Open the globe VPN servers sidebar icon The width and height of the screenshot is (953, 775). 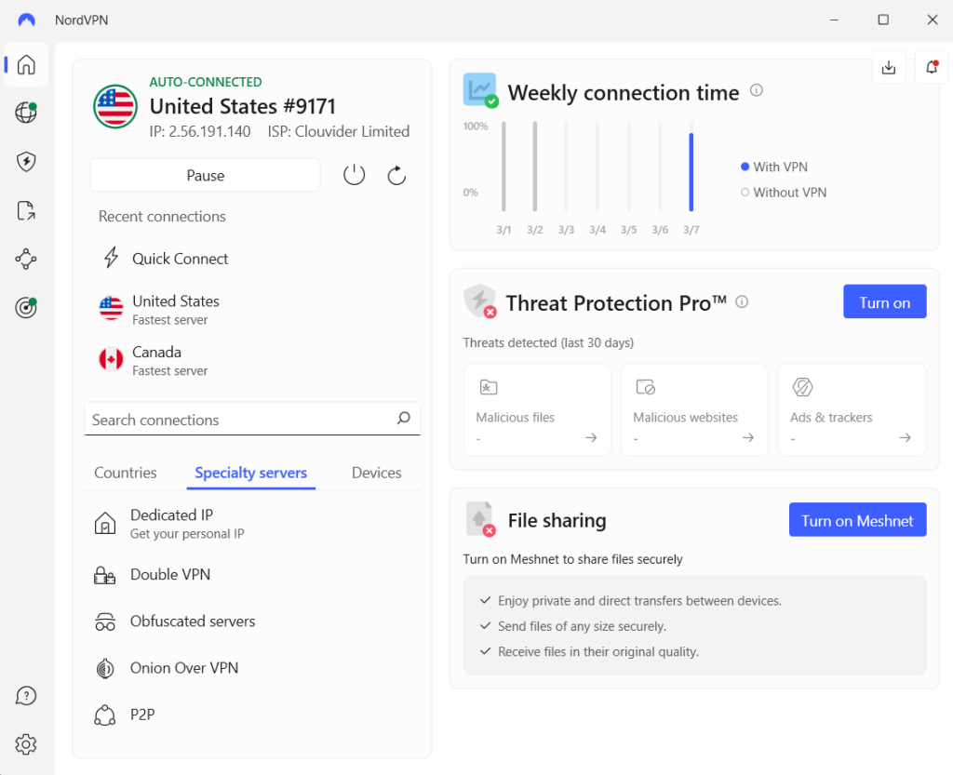click(x=26, y=114)
